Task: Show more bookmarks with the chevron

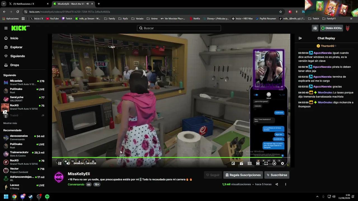Action: click(351, 19)
